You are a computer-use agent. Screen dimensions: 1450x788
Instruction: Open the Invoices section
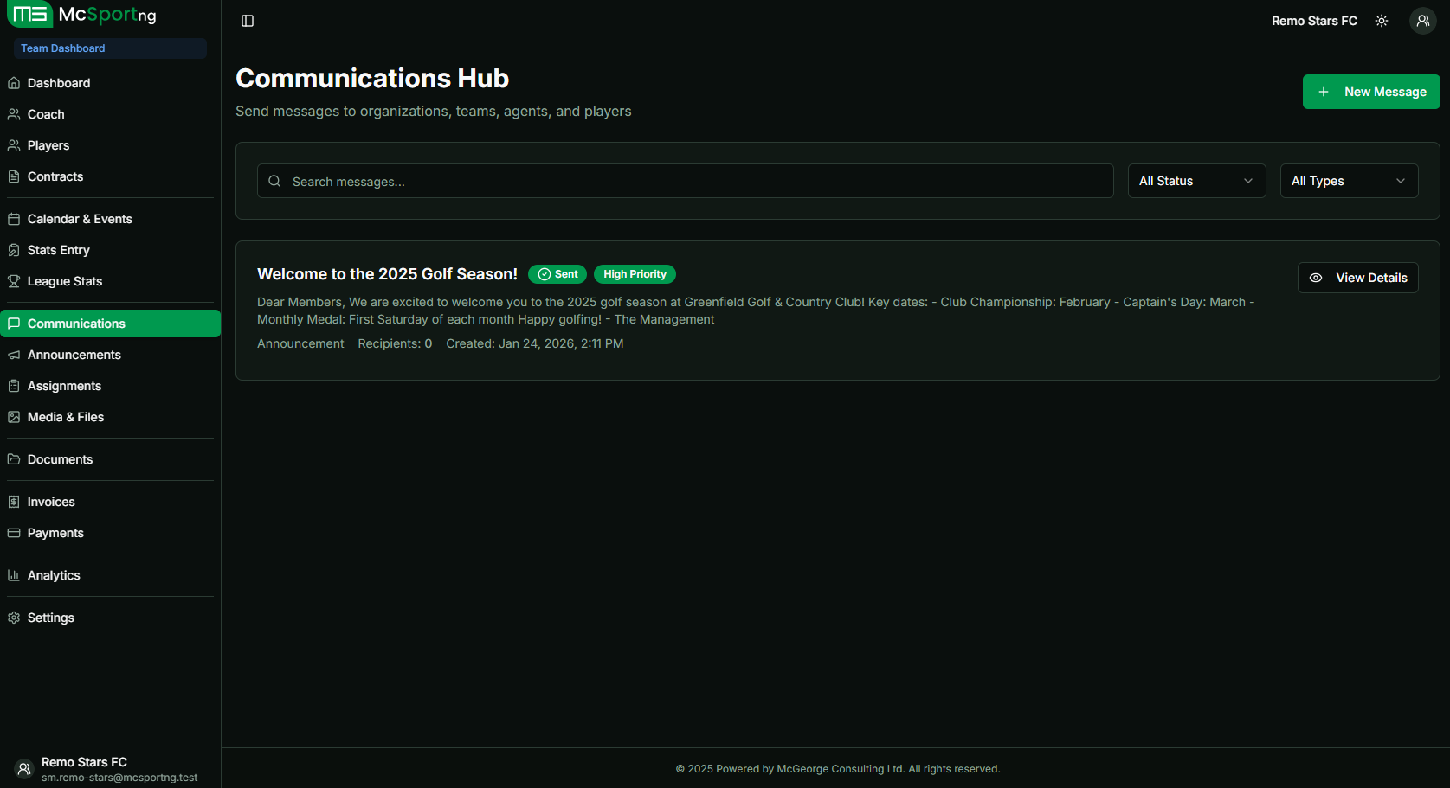[x=51, y=502]
